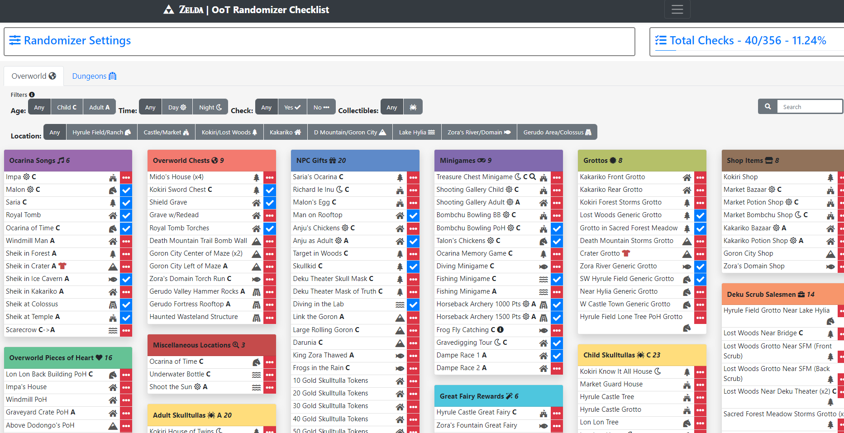This screenshot has height=433, width=844.
Task: Filter age by Child C
Action: (x=67, y=107)
